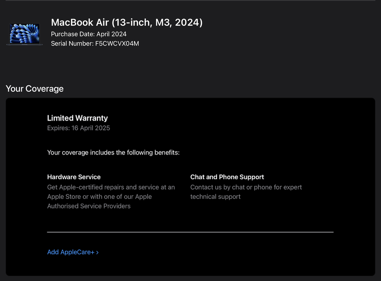Click the coverage includes following benefits sentence
The image size is (381, 281).
(113, 153)
